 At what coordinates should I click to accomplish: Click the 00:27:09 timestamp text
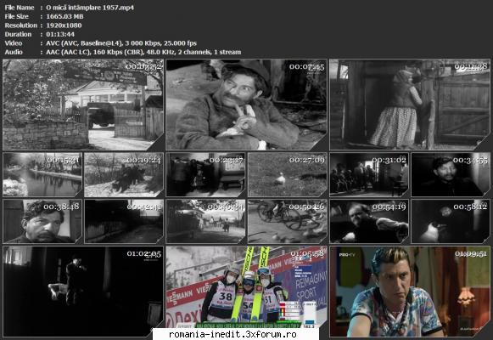click(x=307, y=161)
